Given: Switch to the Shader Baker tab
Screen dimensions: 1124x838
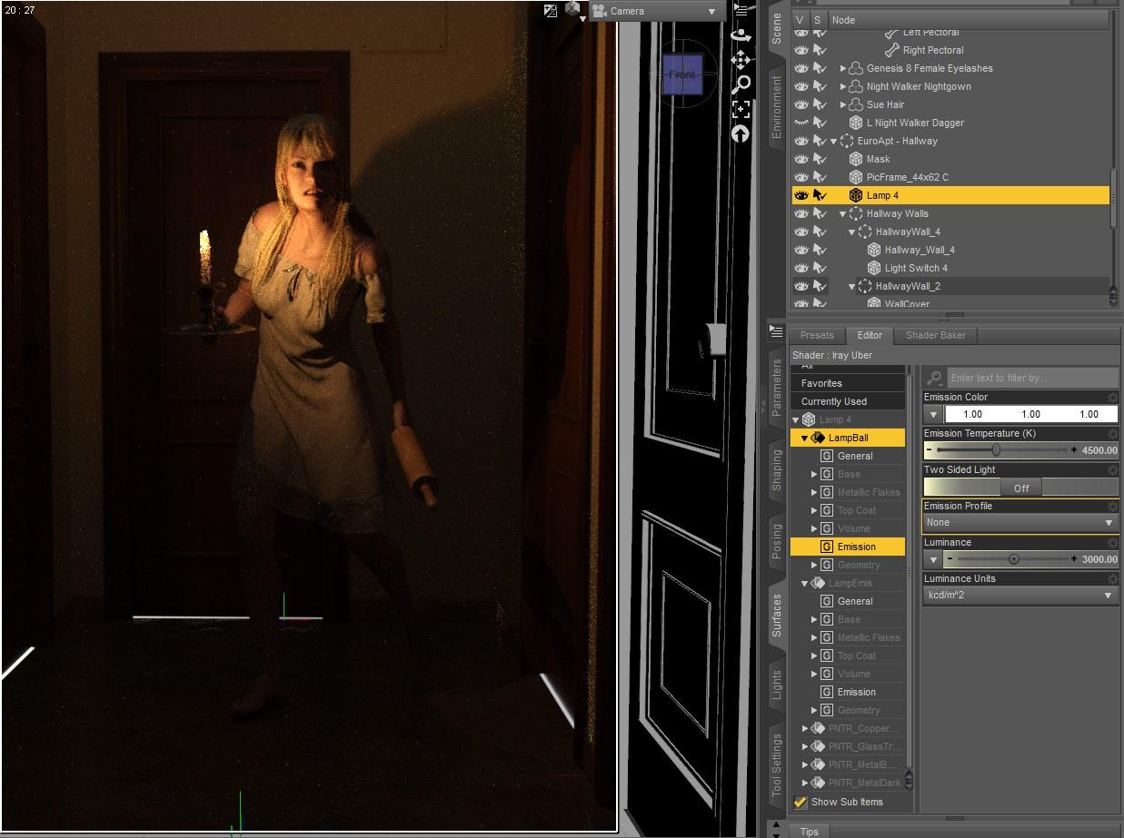Looking at the screenshot, I should (x=936, y=335).
